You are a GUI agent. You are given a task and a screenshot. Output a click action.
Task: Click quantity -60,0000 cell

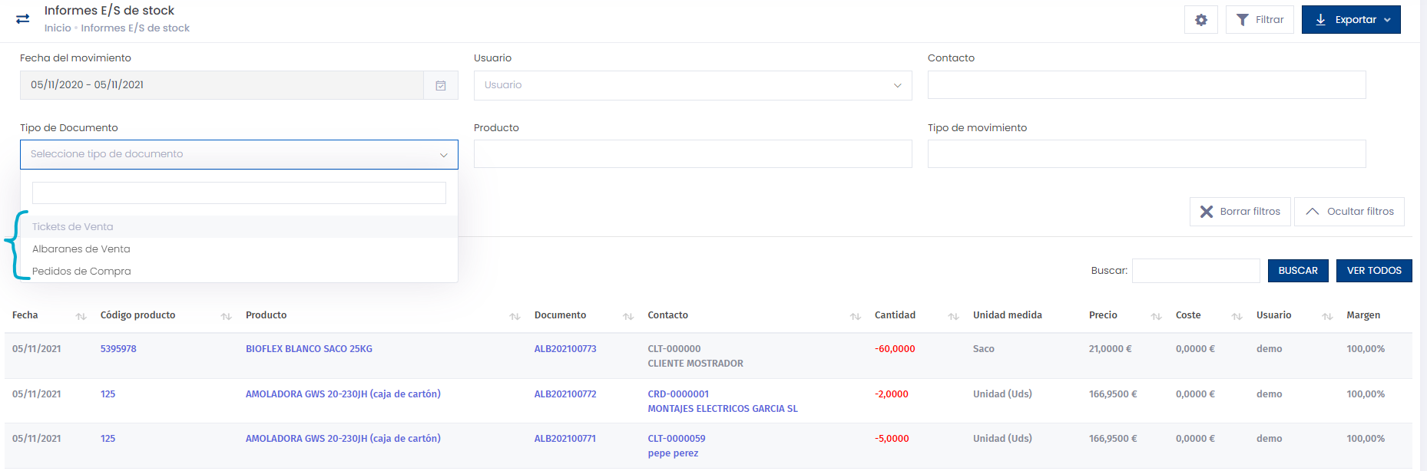coord(895,349)
